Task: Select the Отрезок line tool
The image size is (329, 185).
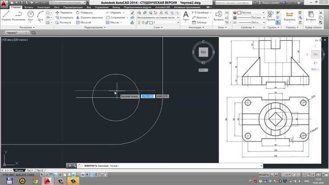Action: coord(6,16)
